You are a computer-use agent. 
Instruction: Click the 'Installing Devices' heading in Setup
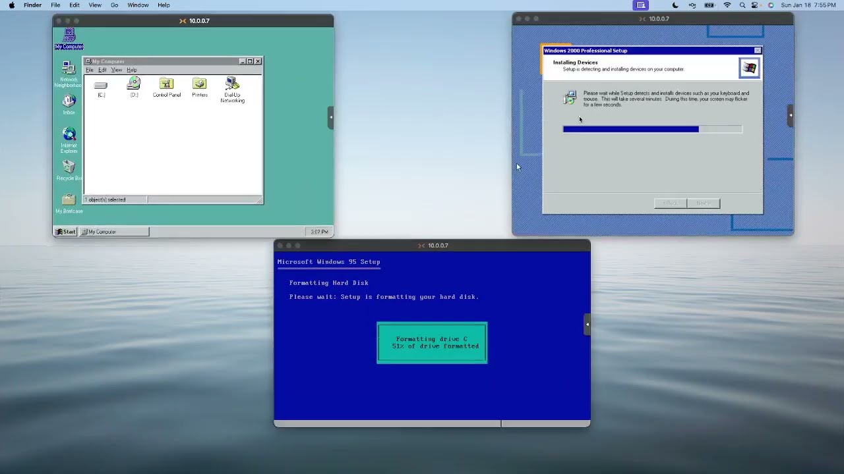pos(575,63)
